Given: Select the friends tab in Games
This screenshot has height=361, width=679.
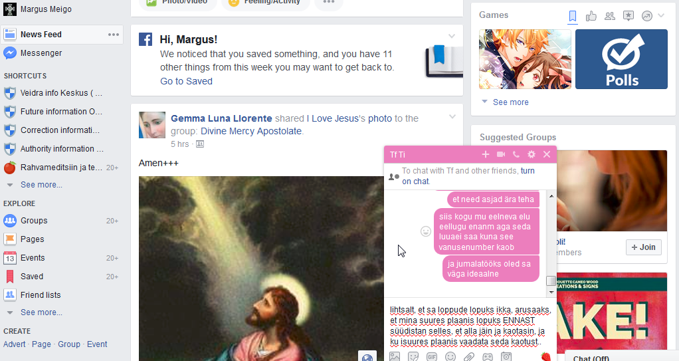Looking at the screenshot, I should 610,17.
